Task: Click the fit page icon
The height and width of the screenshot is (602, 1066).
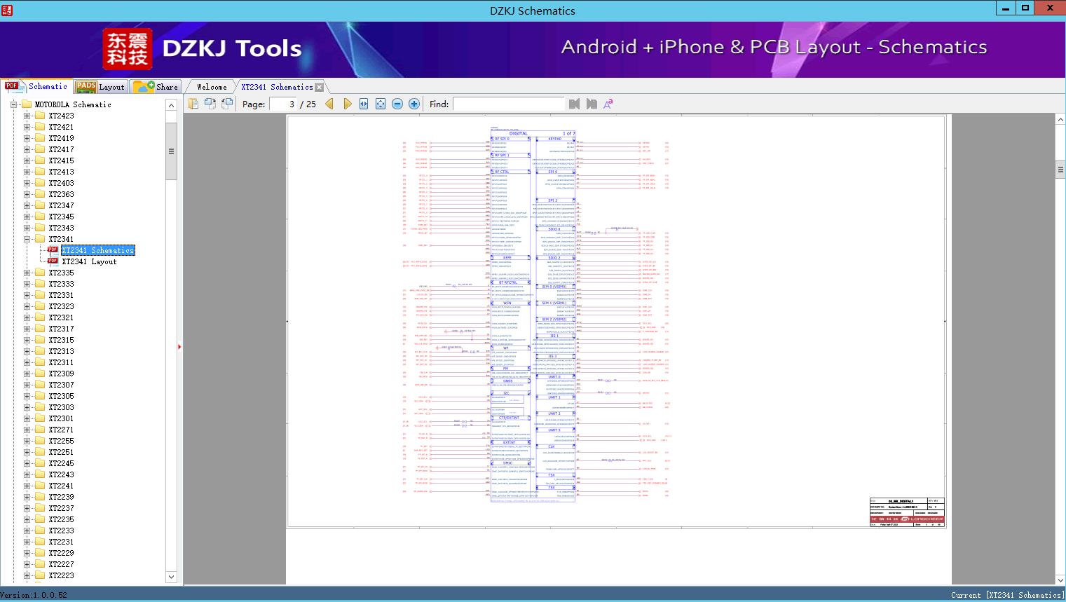Action: (381, 104)
